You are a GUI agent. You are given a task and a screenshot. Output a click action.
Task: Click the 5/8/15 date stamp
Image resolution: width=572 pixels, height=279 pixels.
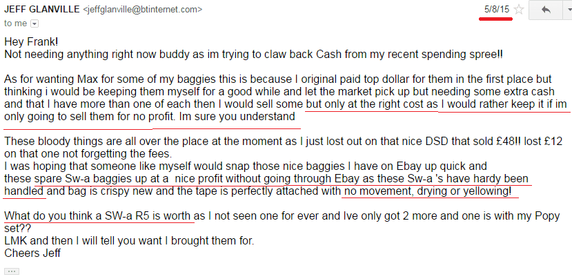tap(497, 10)
